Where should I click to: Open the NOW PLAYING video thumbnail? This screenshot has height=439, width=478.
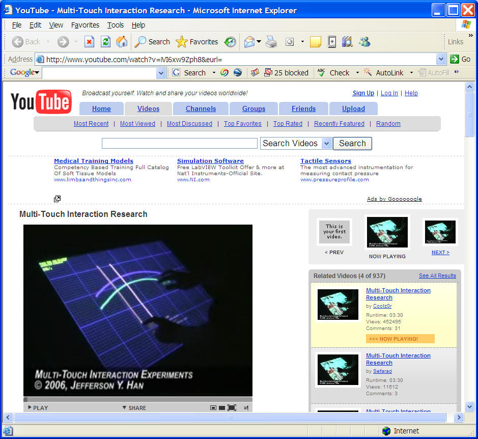(x=387, y=232)
